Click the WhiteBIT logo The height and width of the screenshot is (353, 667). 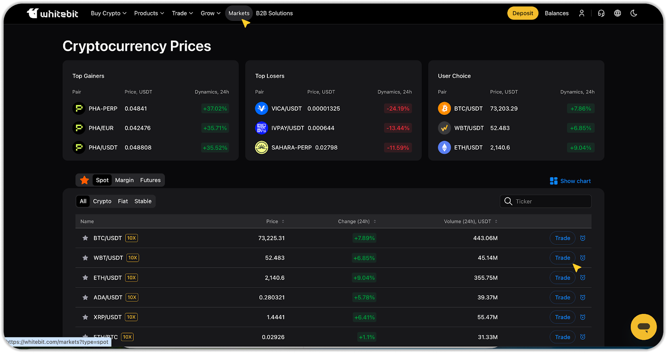pyautogui.click(x=53, y=13)
